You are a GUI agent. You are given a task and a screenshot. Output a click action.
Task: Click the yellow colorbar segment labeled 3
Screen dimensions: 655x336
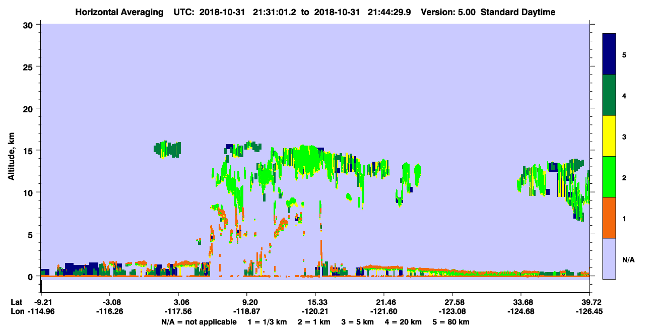click(x=609, y=136)
